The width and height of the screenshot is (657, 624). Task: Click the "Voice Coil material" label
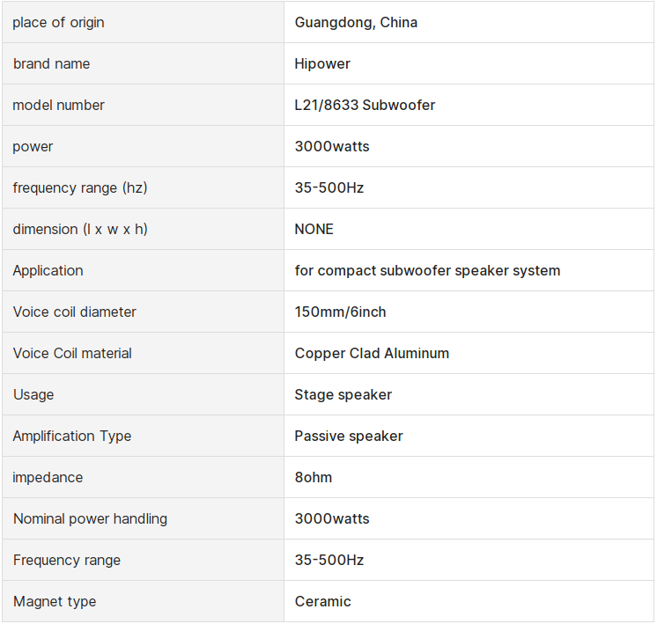pyautogui.click(x=72, y=354)
